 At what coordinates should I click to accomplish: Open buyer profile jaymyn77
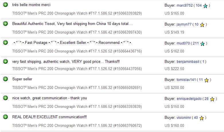pyautogui.click(x=184, y=25)
